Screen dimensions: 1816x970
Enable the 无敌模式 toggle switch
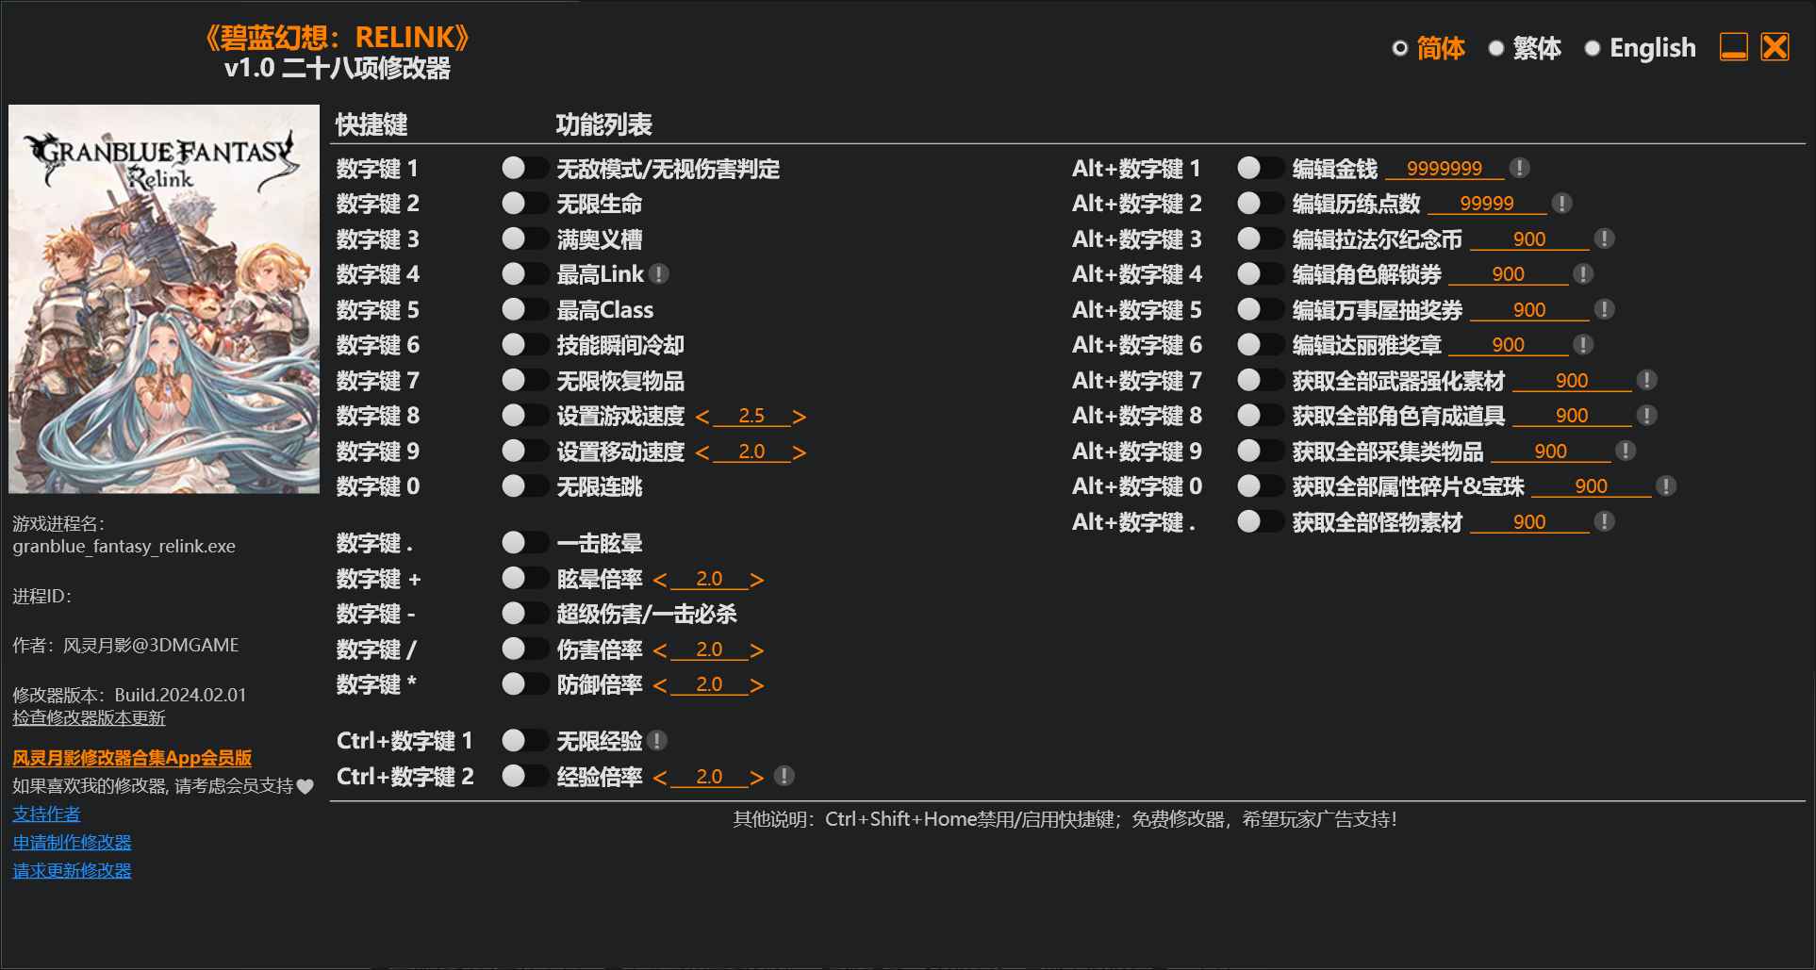tap(524, 168)
